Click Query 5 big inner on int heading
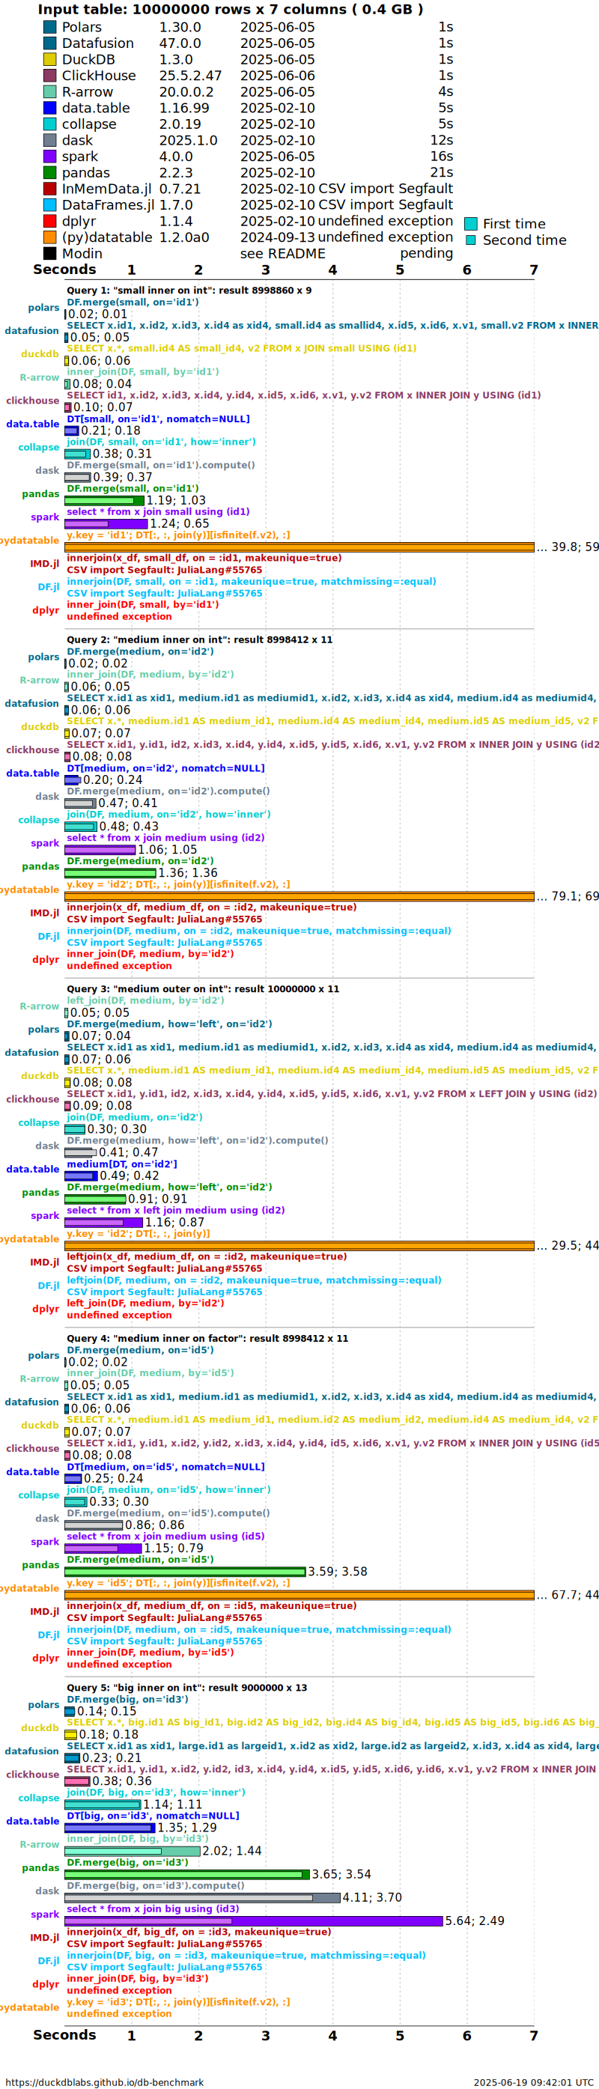 click(x=186, y=1688)
